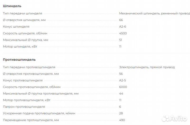Image resolution: width=190 pixels, height=125 pixels.
Task: Select the Мотор противошпинделя, кВт label
Action: point(29,100)
